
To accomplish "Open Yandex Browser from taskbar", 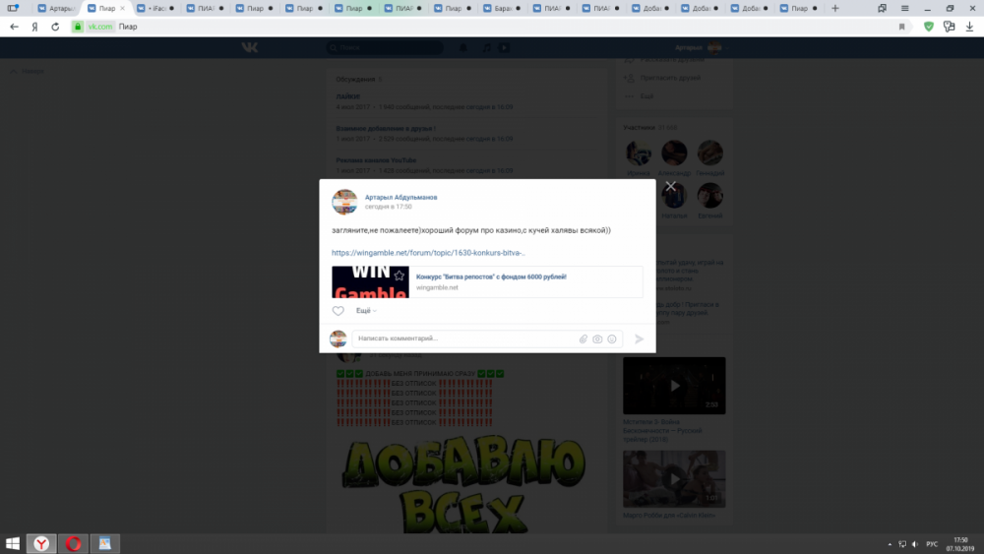I will coord(41,543).
